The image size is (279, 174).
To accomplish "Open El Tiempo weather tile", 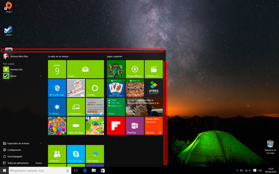I will point(57,107).
